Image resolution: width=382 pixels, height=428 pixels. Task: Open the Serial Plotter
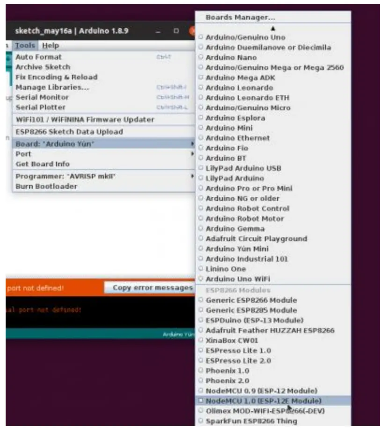(x=103, y=107)
